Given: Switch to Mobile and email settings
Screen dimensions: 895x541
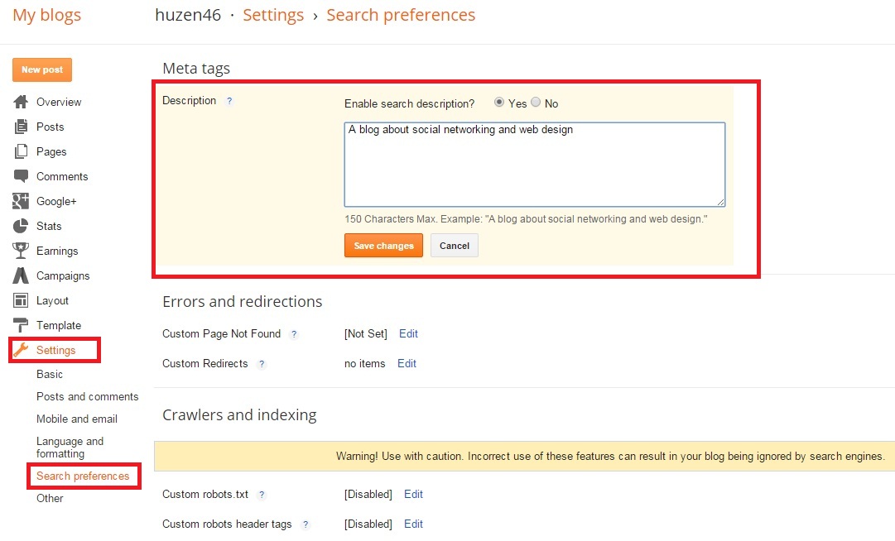Looking at the screenshot, I should 77,419.
